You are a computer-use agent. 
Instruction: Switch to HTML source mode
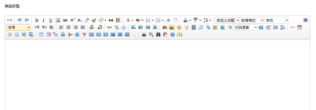point(10,20)
